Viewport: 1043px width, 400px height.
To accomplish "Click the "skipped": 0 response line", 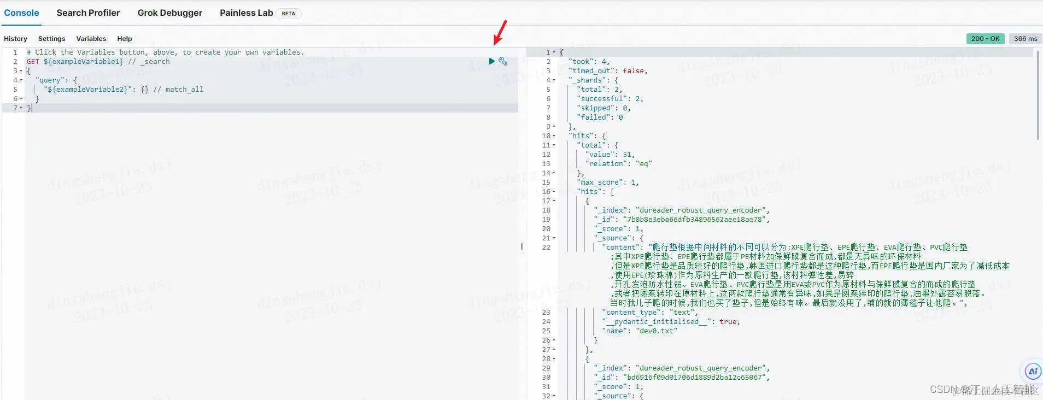I will (604, 108).
